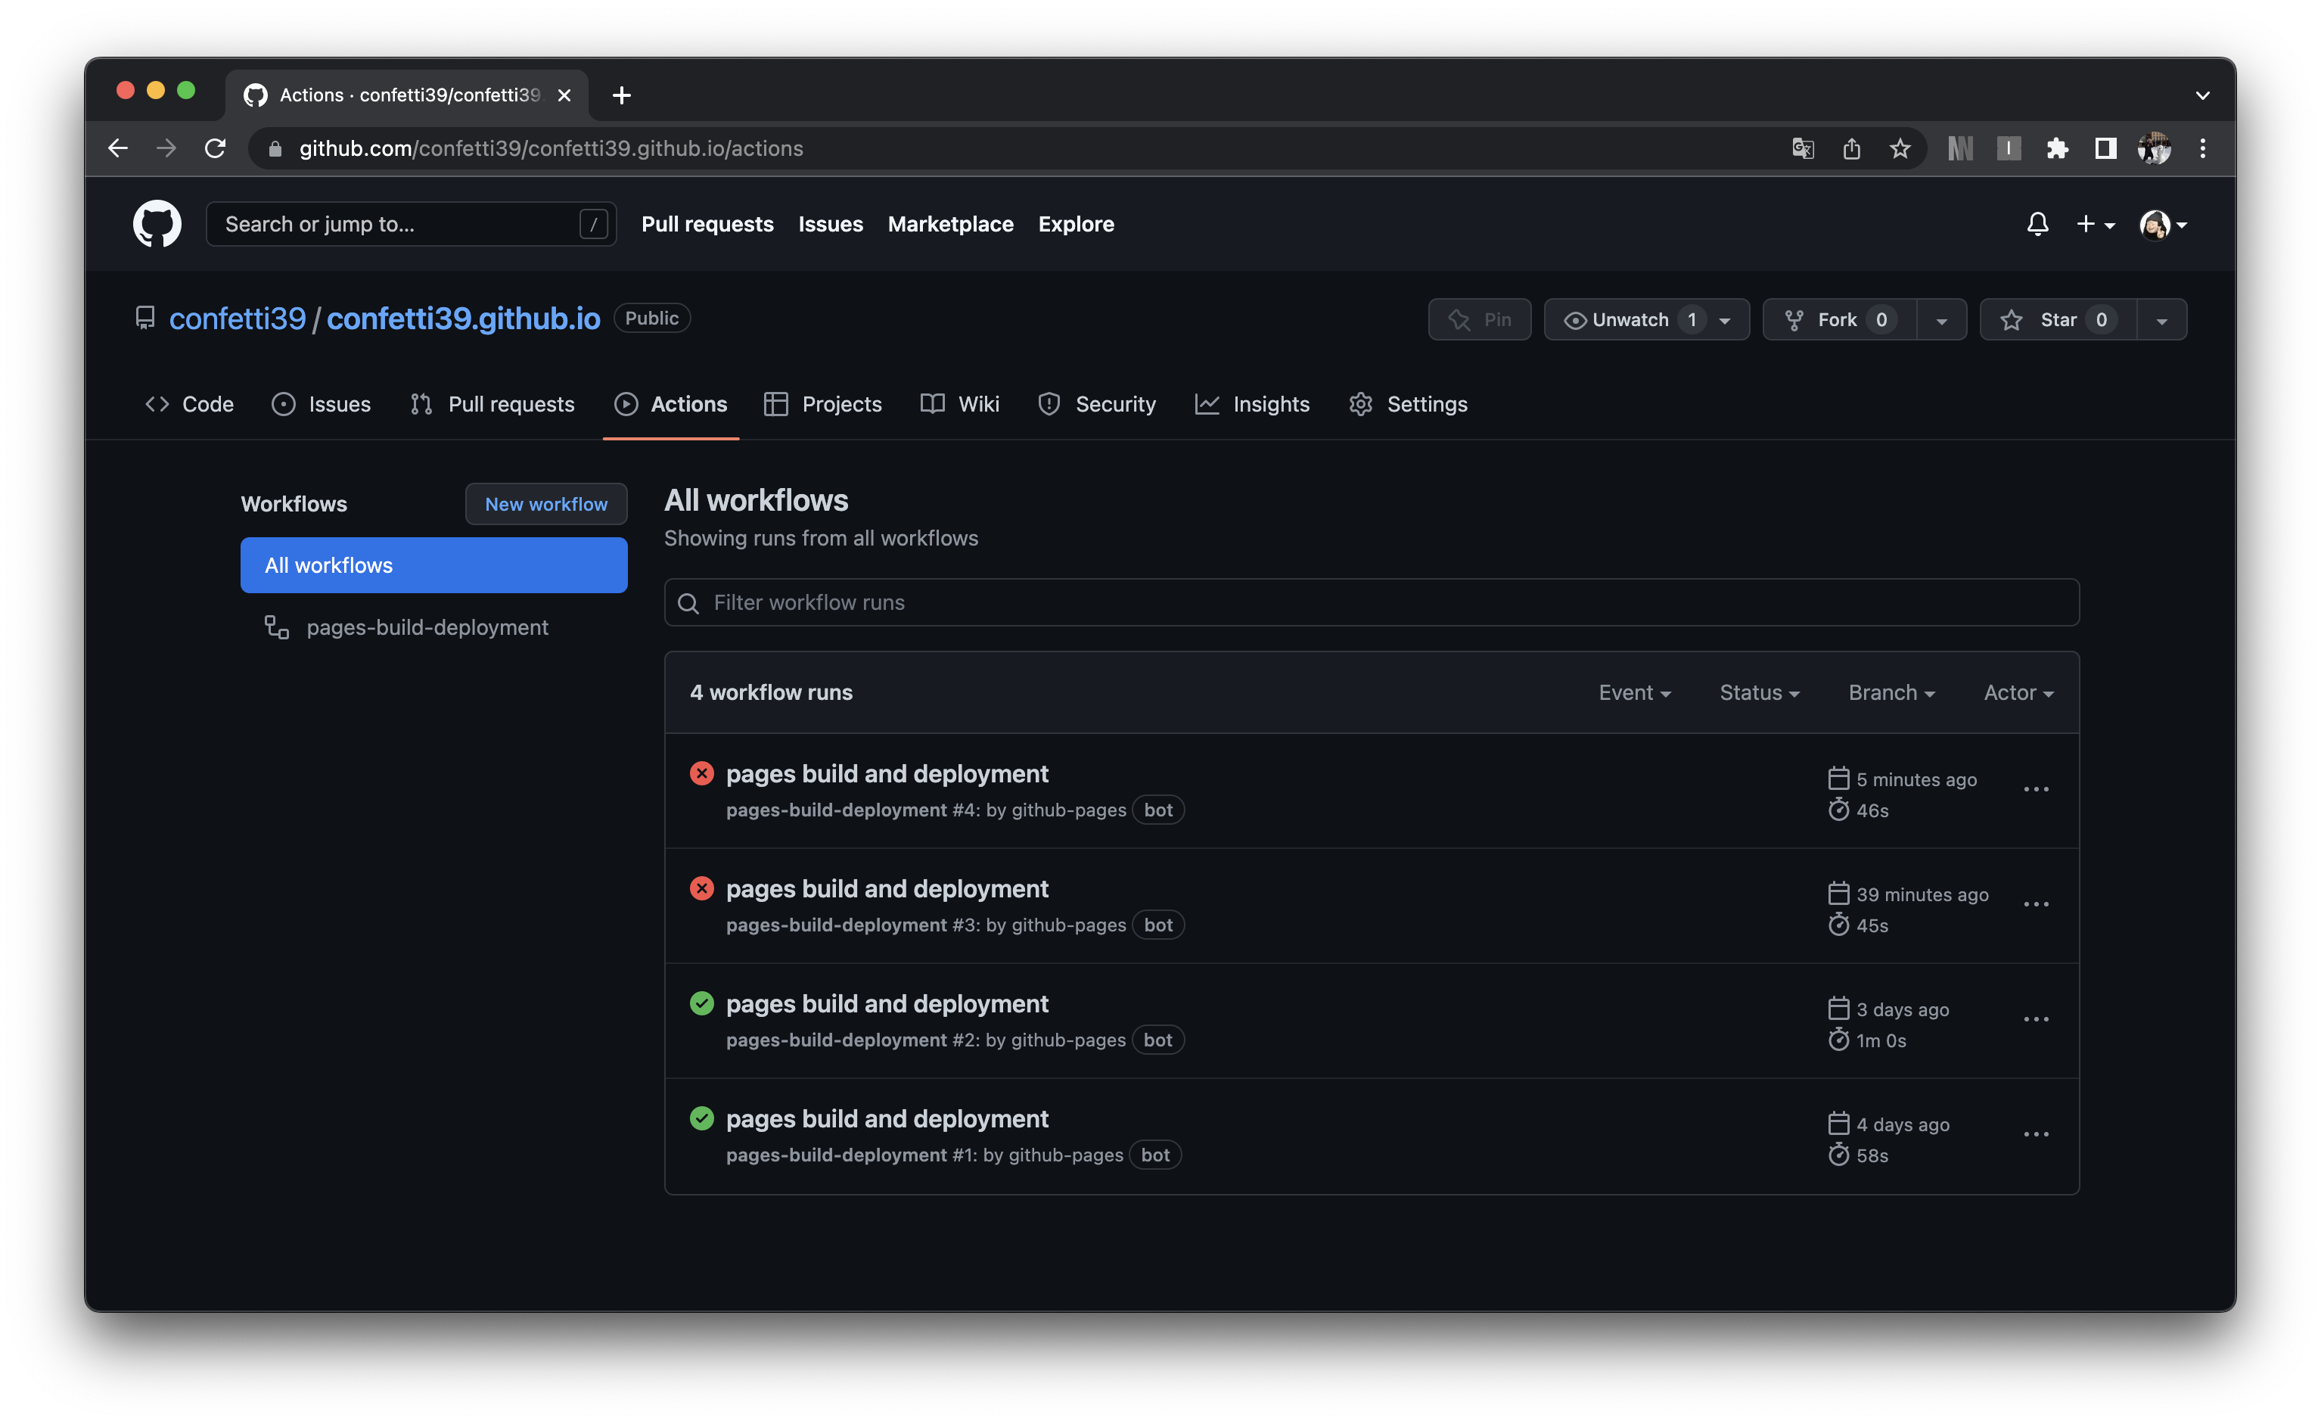2321x1424 pixels.
Task: Toggle the browser side panel icon
Action: click(2105, 148)
